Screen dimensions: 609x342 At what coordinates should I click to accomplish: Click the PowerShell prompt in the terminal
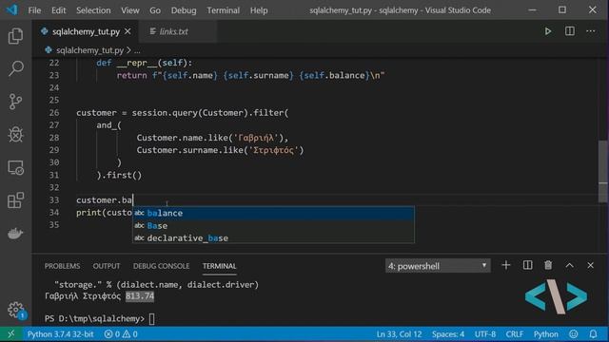point(94,319)
